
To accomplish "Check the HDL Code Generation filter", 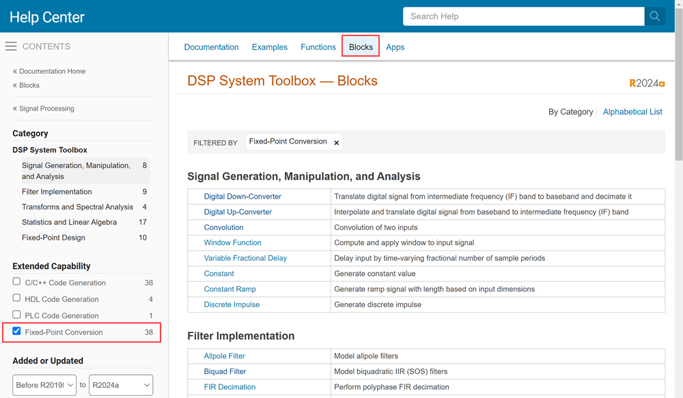I will [17, 298].
